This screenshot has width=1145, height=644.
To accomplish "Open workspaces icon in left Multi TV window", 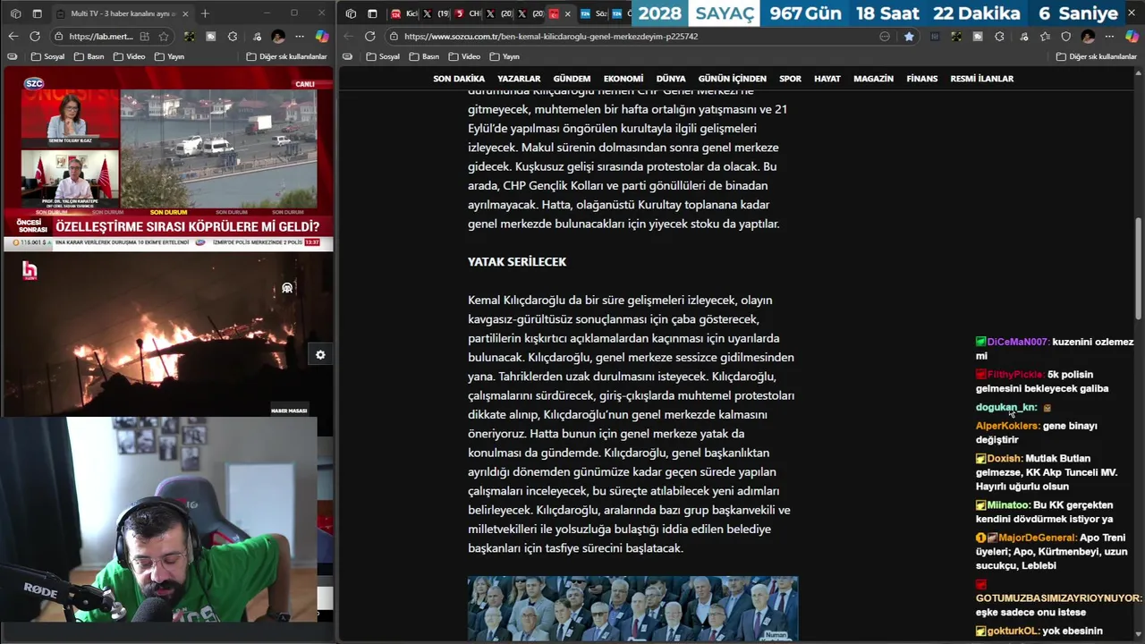I will pyautogui.click(x=15, y=13).
